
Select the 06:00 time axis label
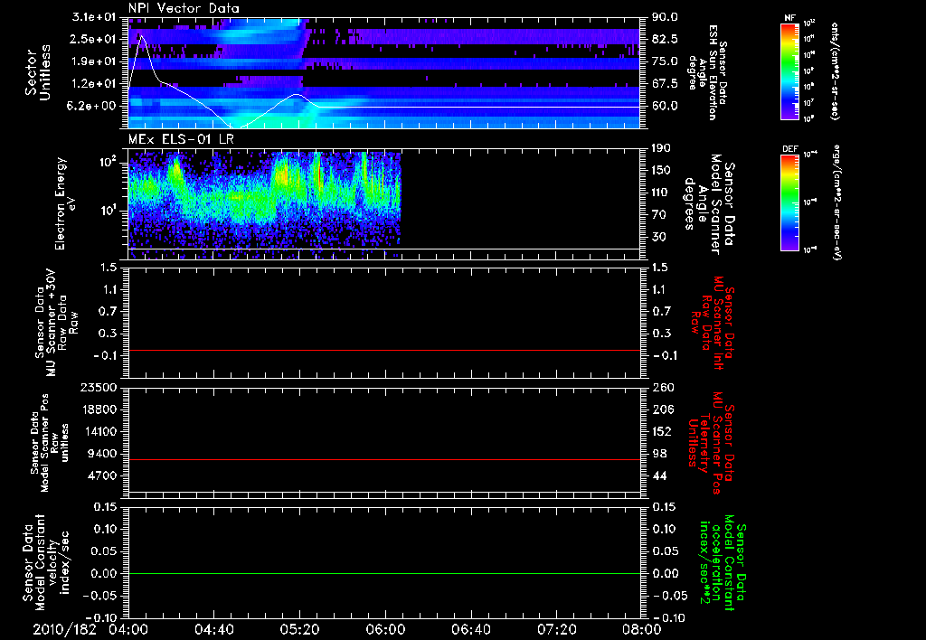386,628
